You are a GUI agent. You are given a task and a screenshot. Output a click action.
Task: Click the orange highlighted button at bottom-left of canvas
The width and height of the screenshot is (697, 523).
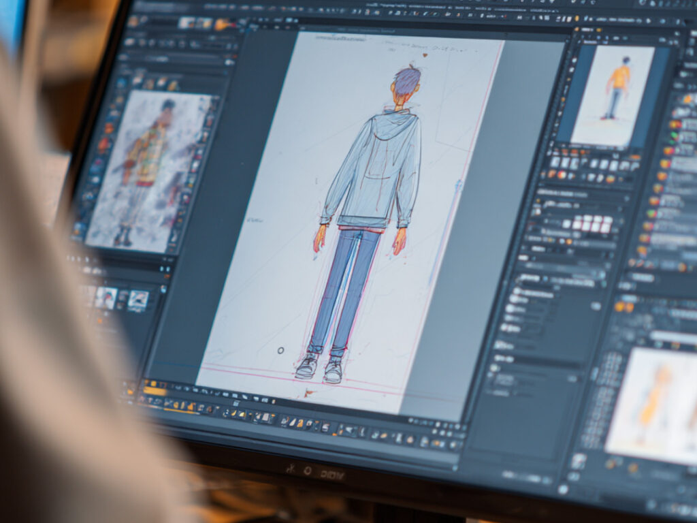155,391
